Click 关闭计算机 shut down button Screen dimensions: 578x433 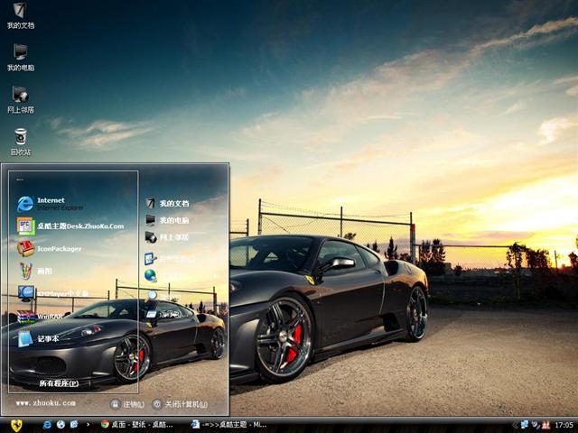180,404
